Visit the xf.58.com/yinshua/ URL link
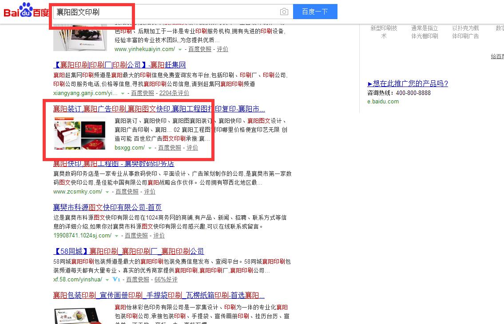The width and height of the screenshot is (504, 324). (x=77, y=280)
